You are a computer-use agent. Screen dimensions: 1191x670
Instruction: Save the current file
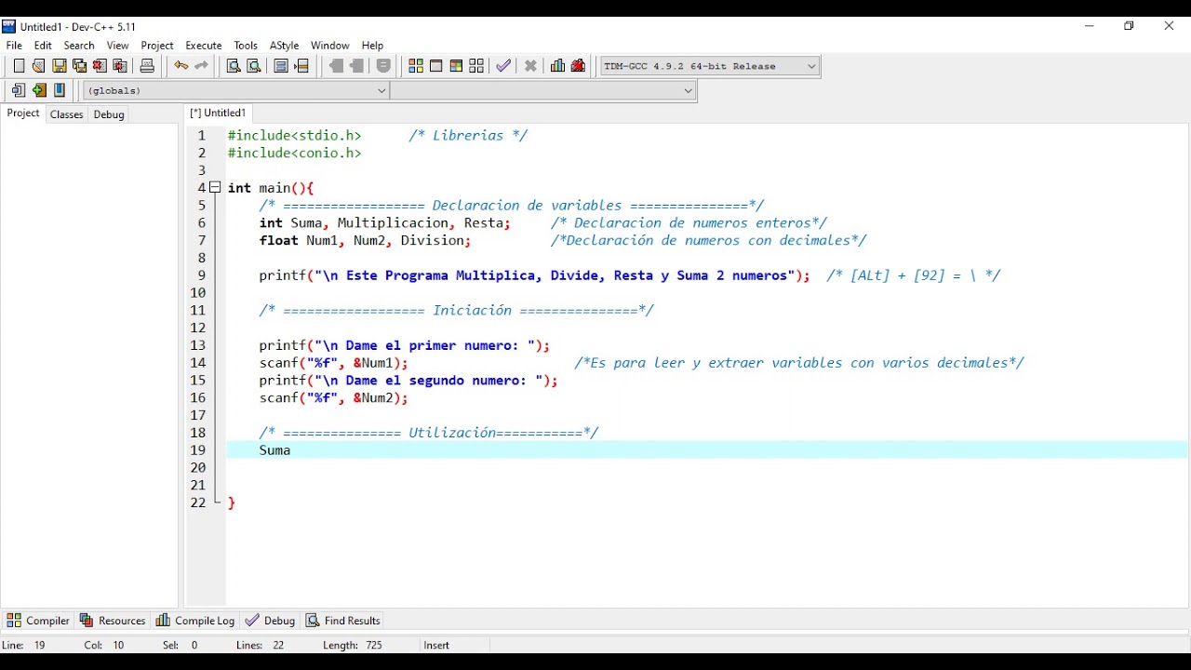point(59,66)
